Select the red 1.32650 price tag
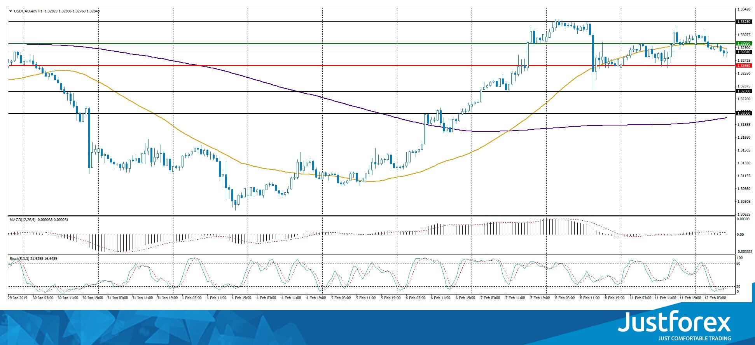This screenshot has width=755, height=345. coord(744,66)
